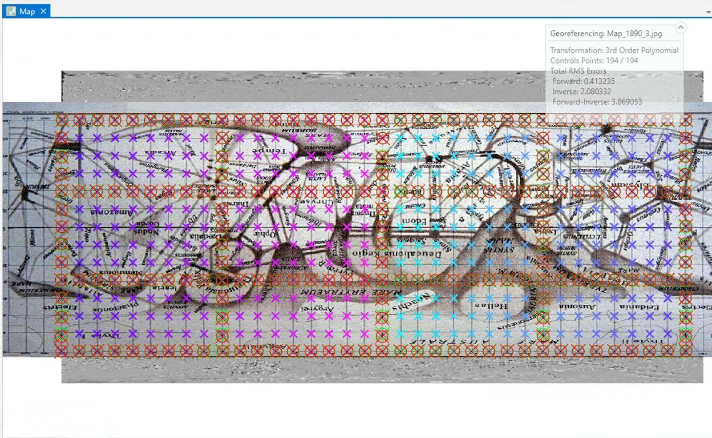
Task: Switch to the Map view tab
Action: point(27,12)
